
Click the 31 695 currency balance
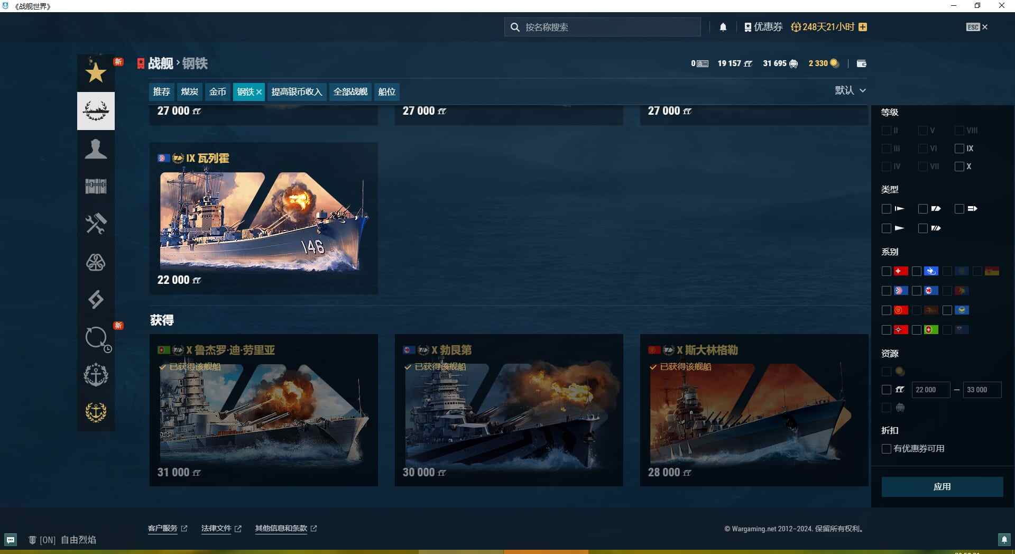click(x=780, y=63)
